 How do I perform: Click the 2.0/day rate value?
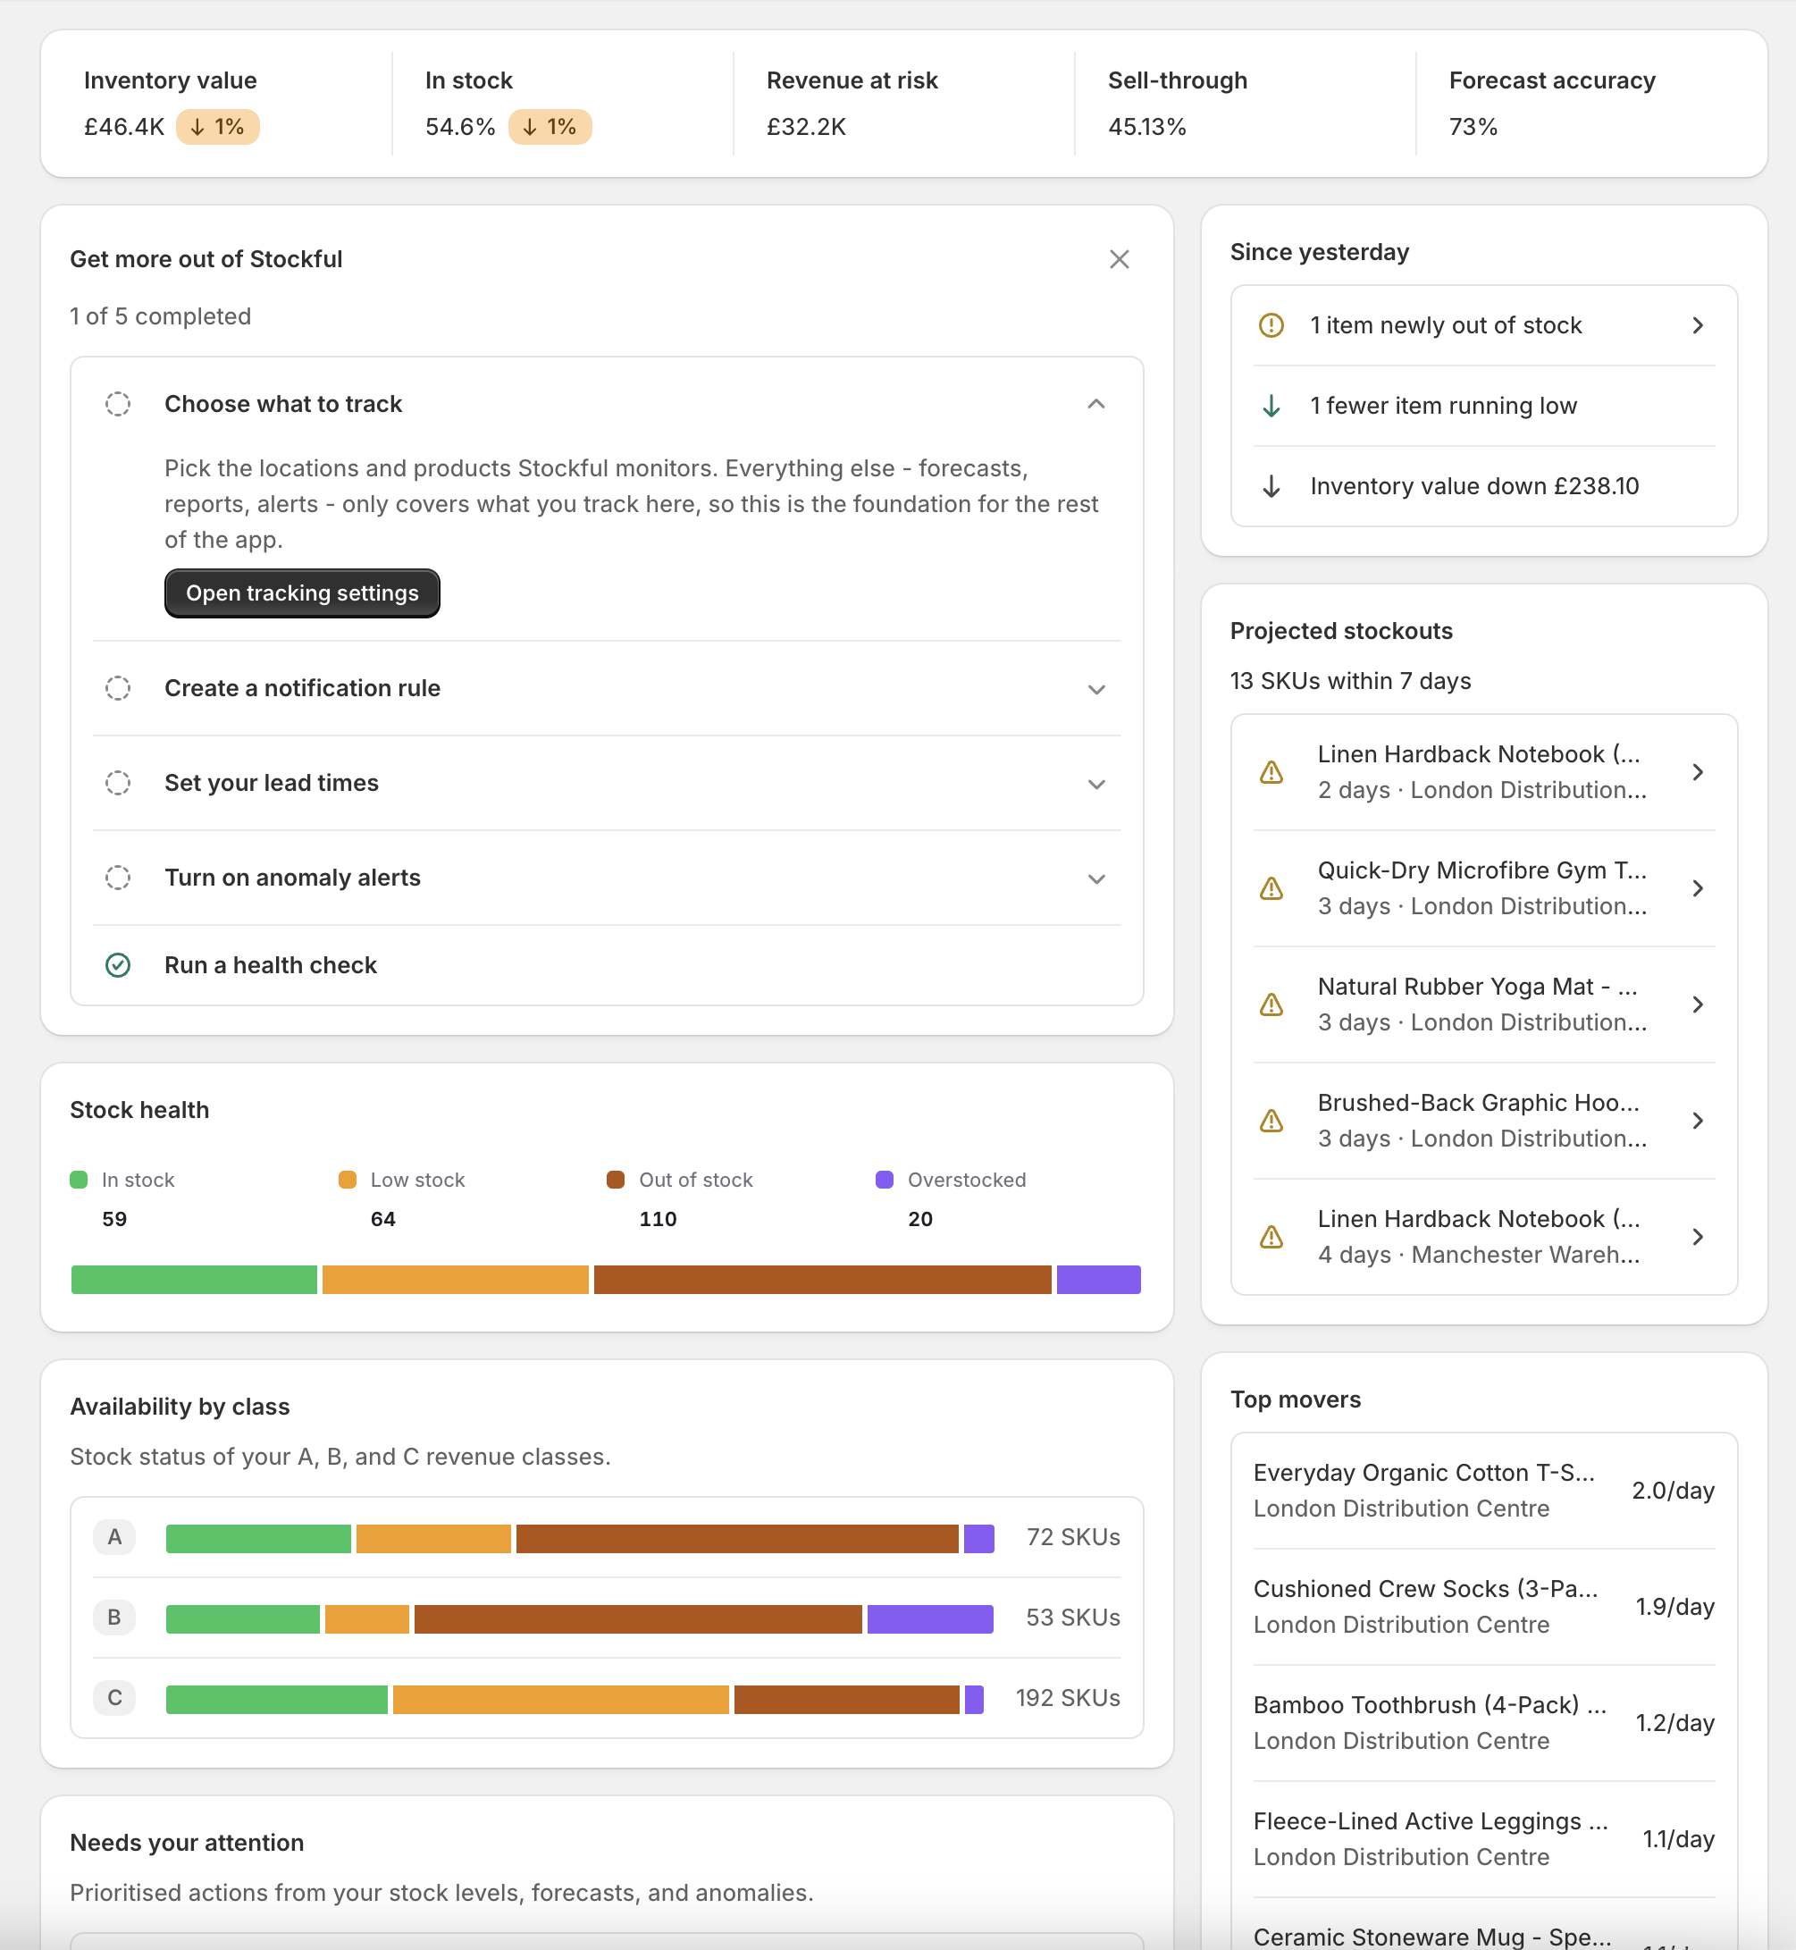[1673, 1492]
